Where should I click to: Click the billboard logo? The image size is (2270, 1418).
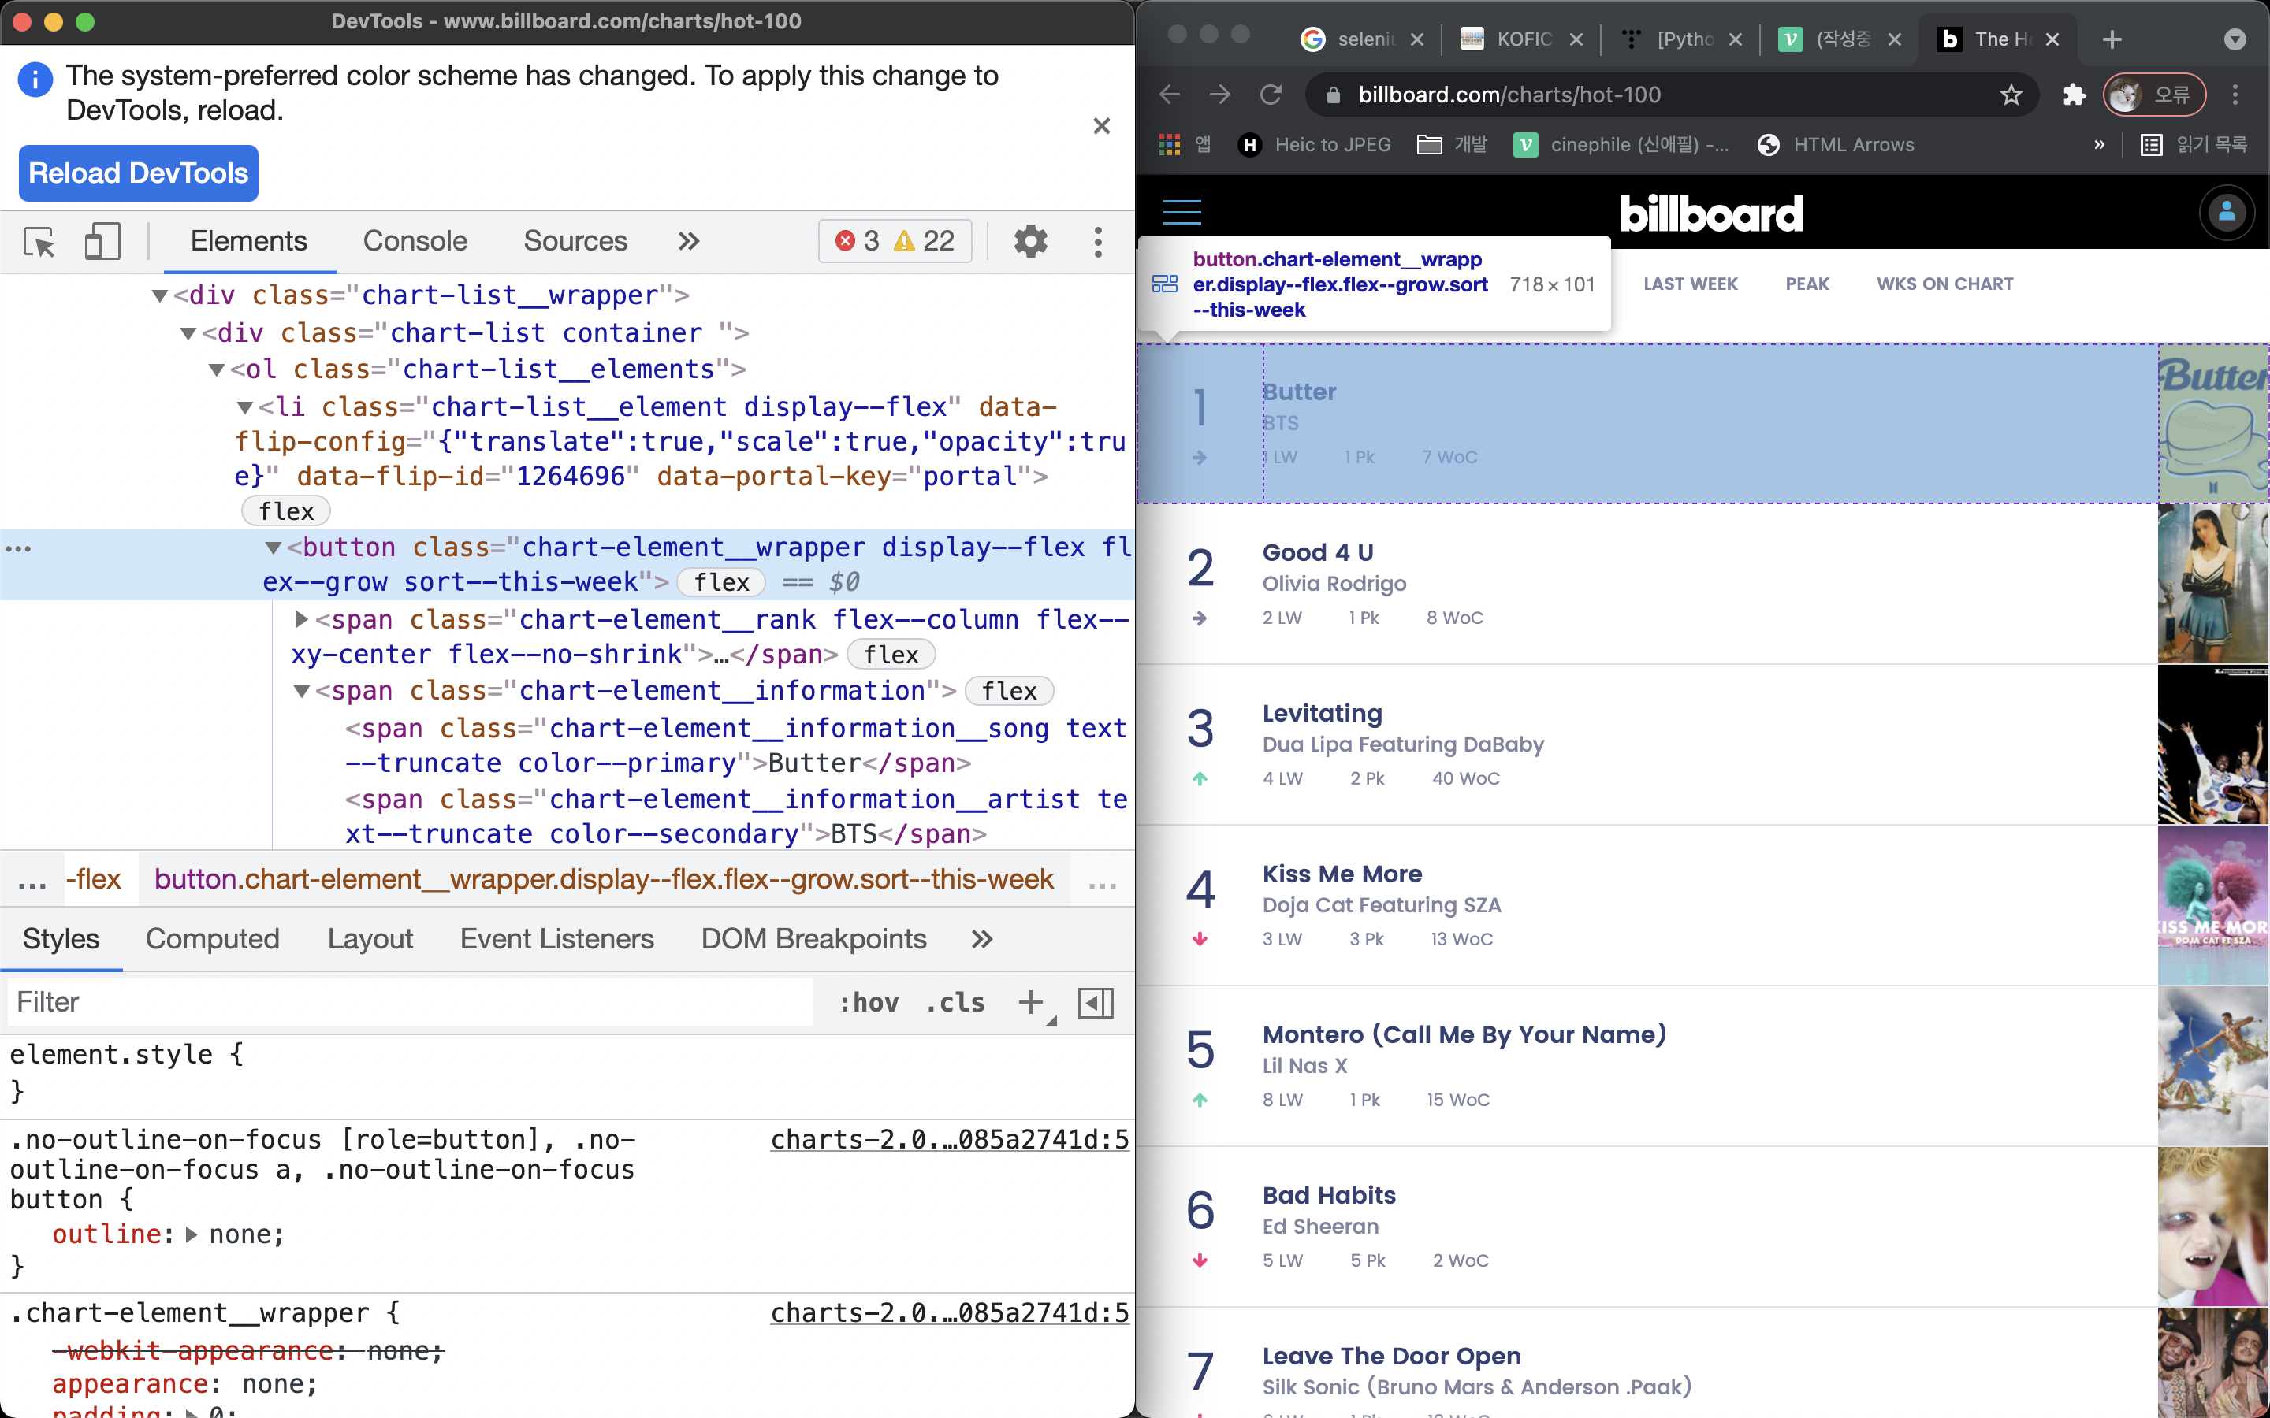coord(1711,213)
